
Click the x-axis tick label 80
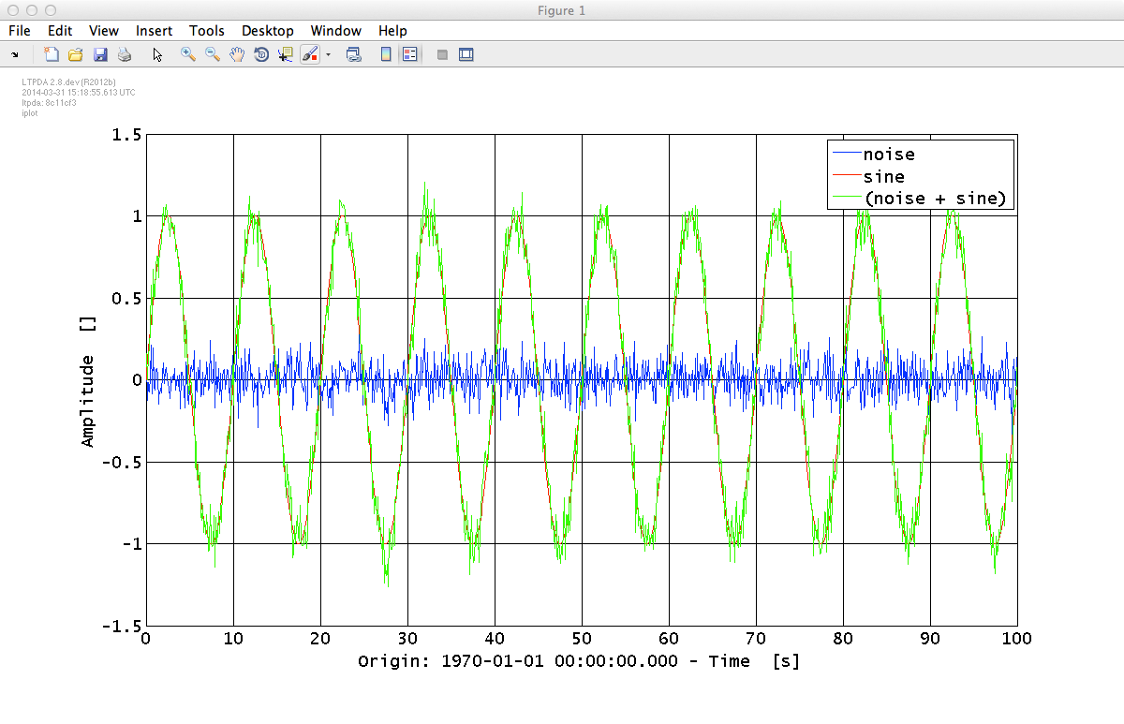pyautogui.click(x=843, y=639)
